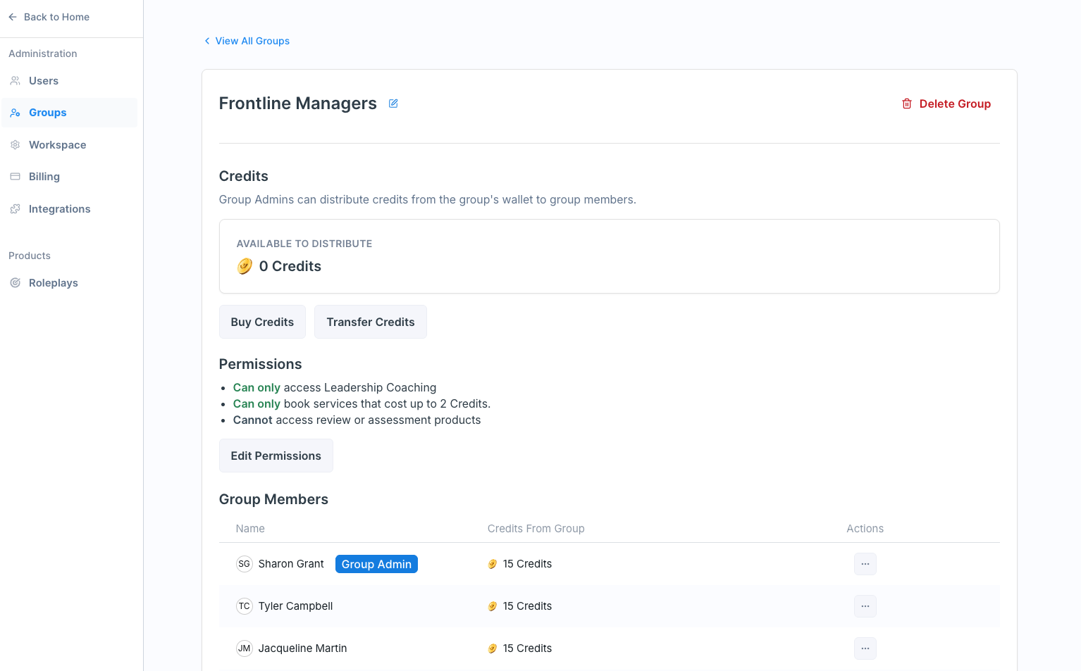Screen dimensions: 1081x671
Task: Click the Permissions heading
Action: pyautogui.click(x=260, y=364)
